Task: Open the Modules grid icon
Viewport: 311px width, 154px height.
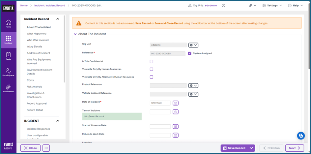Action: pos(8,39)
